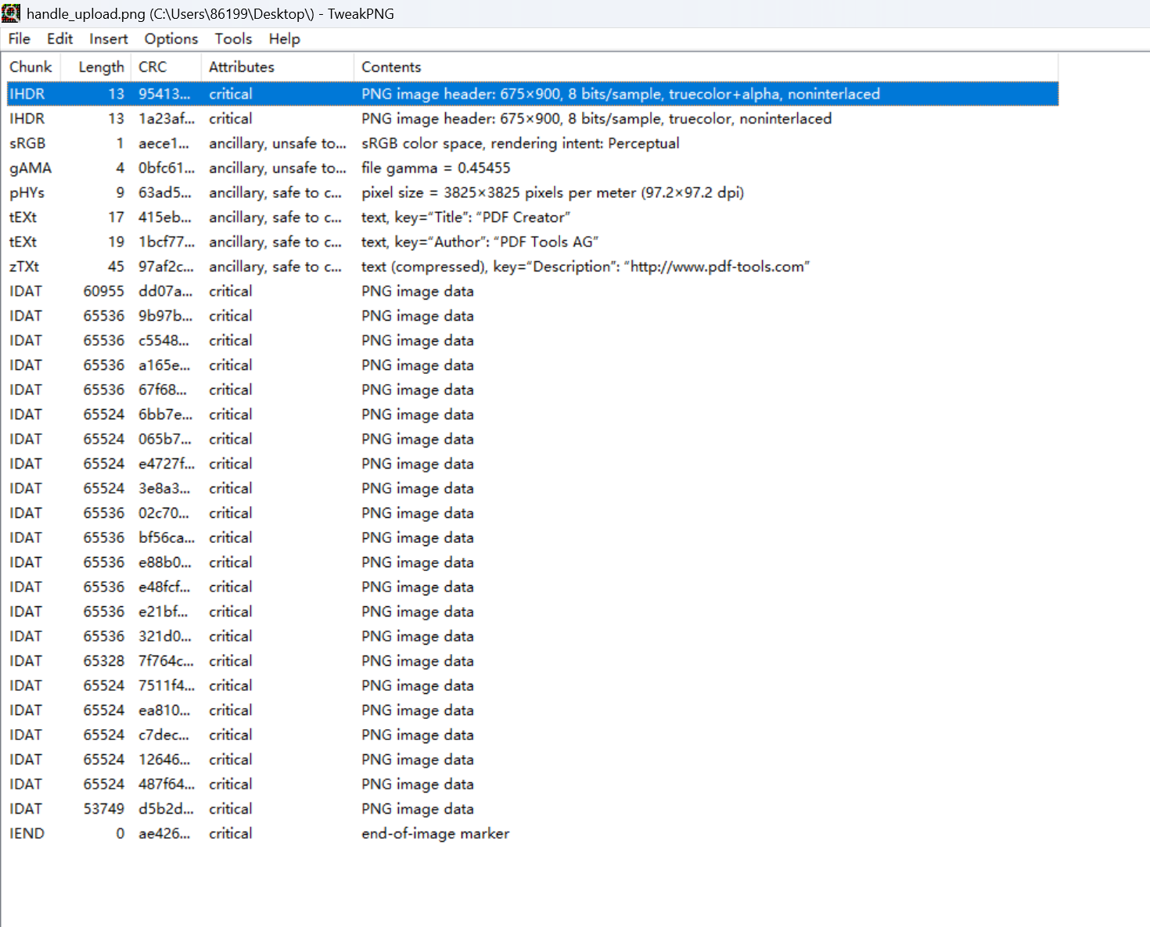This screenshot has width=1150, height=927.
Task: Open the Insert menu
Action: [108, 39]
